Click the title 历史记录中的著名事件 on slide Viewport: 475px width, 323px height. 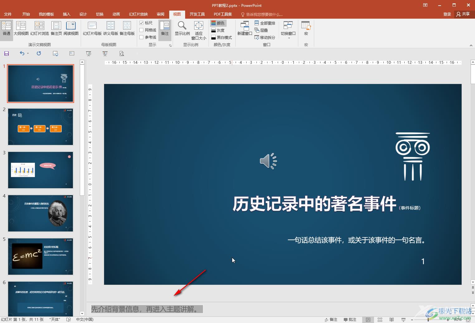314,204
